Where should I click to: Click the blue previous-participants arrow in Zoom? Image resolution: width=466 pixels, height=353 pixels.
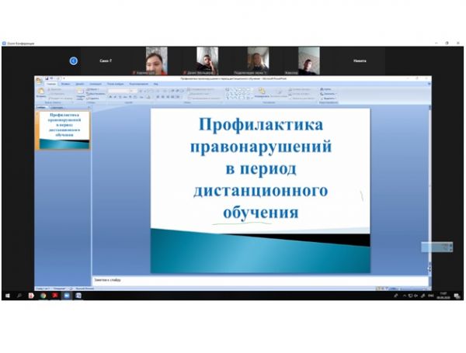(74, 61)
